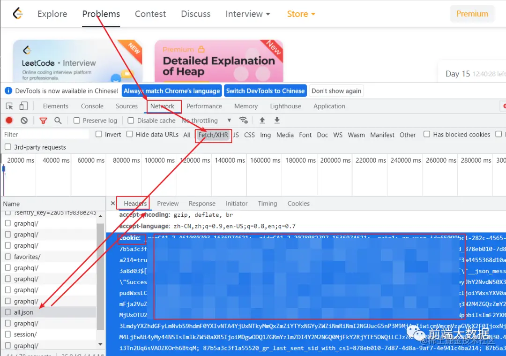Toggle the device toolbar icon
This screenshot has height=356, width=506.
23,106
